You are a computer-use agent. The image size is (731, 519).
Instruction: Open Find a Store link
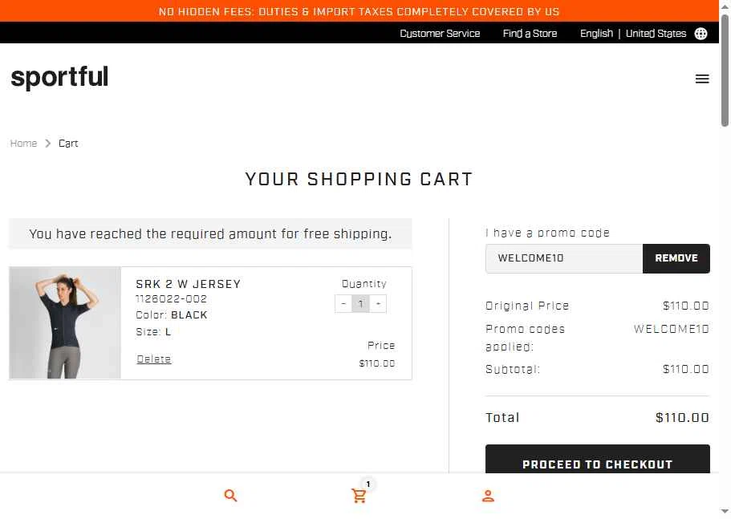point(530,34)
